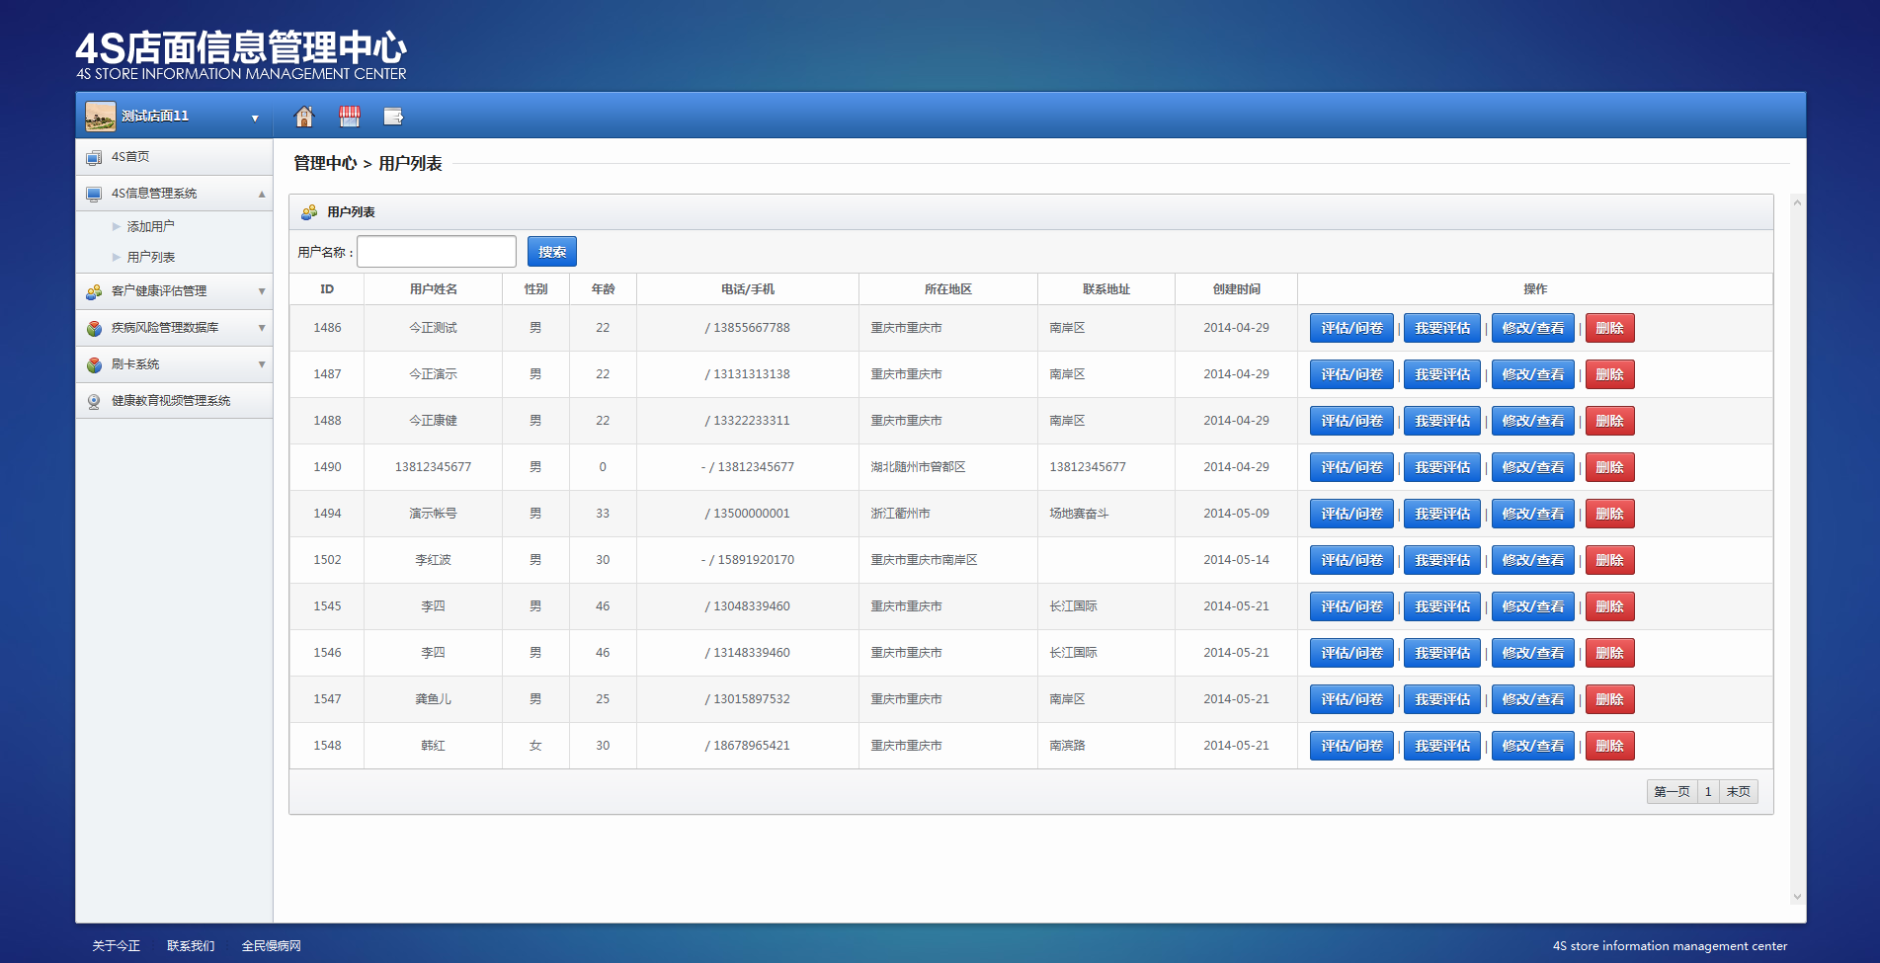Click the red store icon in the toolbar
The width and height of the screenshot is (1880, 963).
click(x=350, y=117)
